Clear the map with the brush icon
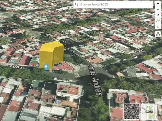The height and width of the screenshot is (121, 162). pos(158,34)
